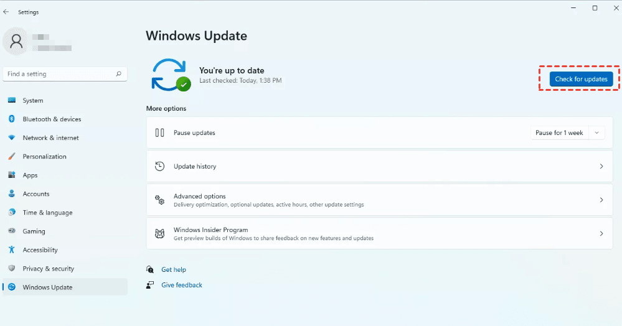
Task: Open the Get help link
Action: [173, 269]
